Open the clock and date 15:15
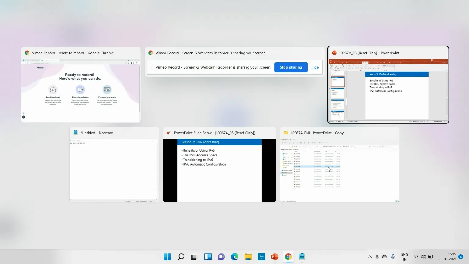 click(x=447, y=257)
